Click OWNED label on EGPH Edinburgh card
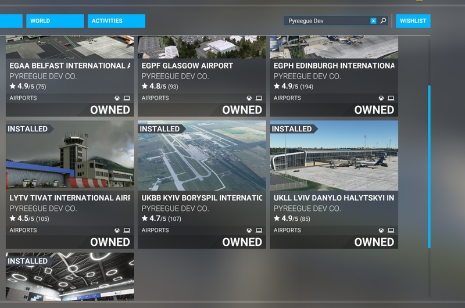This screenshot has width=465, height=308. point(374,110)
